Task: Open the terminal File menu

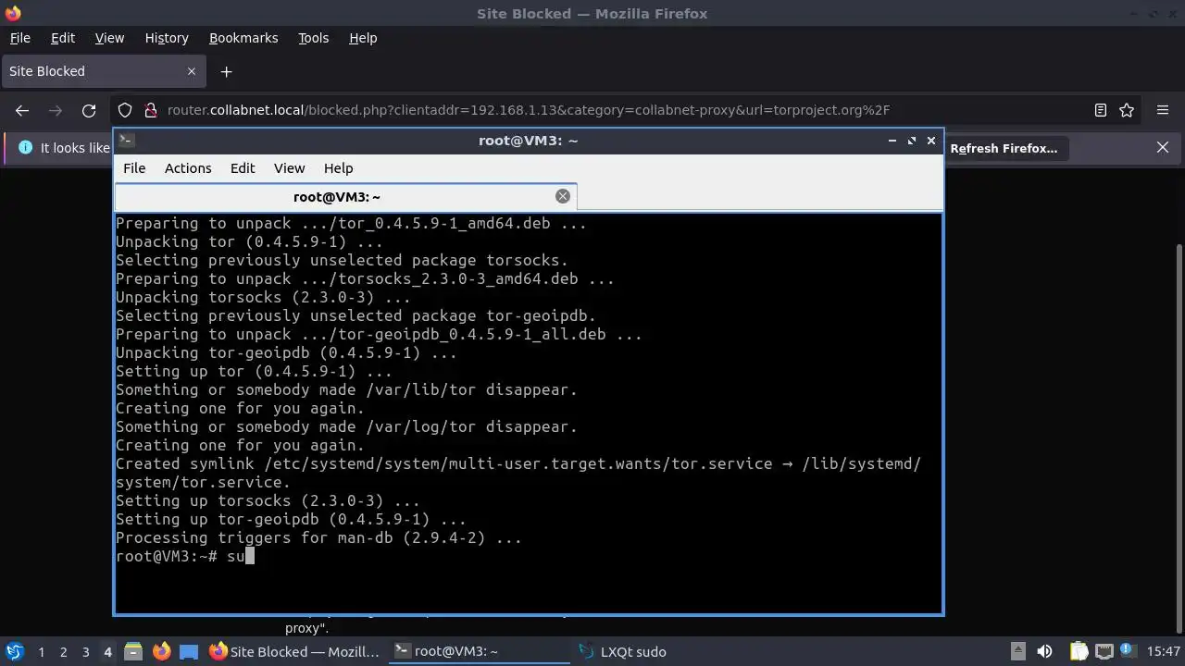Action: click(134, 168)
